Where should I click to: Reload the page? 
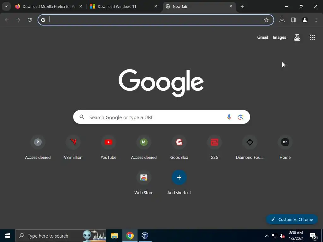30,20
